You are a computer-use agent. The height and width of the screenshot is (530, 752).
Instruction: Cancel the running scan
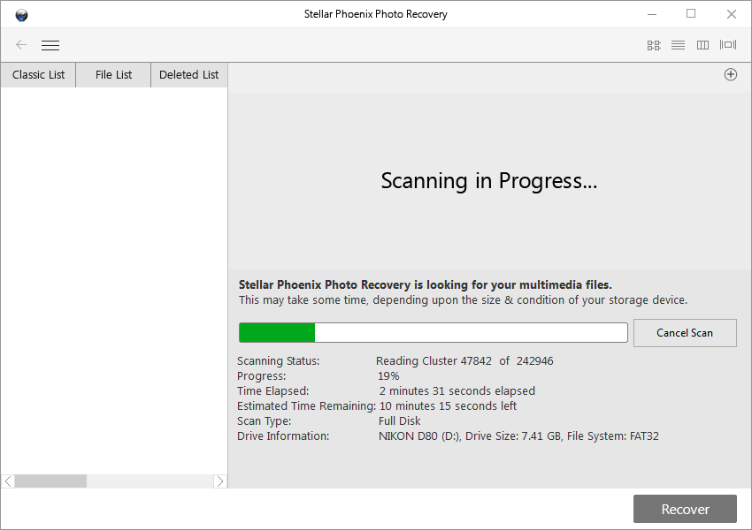[685, 333]
